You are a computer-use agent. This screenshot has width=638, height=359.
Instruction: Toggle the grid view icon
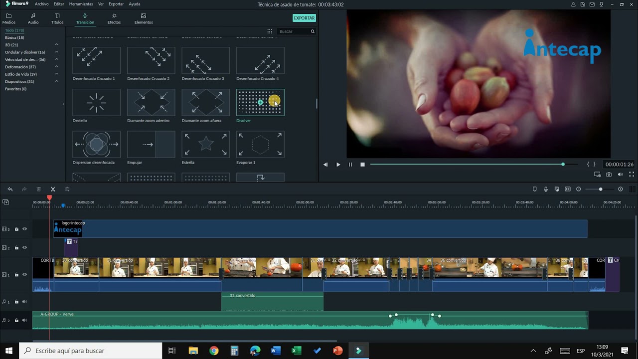(x=270, y=31)
